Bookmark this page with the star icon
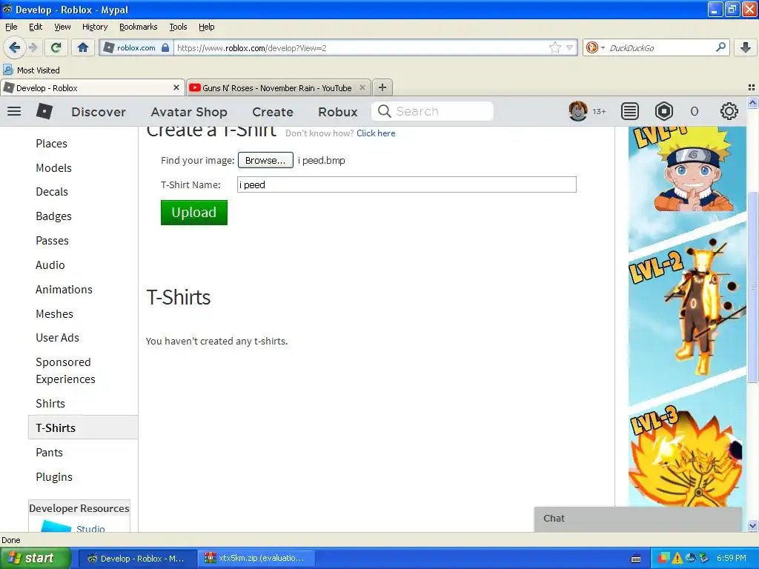The image size is (759, 569). (554, 47)
